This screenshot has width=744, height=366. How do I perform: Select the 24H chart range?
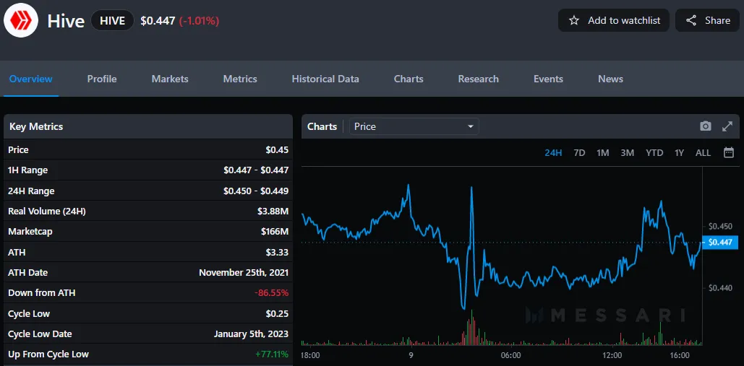point(553,153)
